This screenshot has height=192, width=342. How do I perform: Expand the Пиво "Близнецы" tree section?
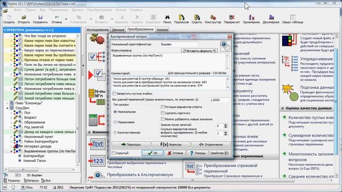pyautogui.click(x=7, y=103)
